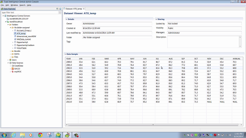
Task: Clear the filter text with the X button
Action: click(60, 12)
